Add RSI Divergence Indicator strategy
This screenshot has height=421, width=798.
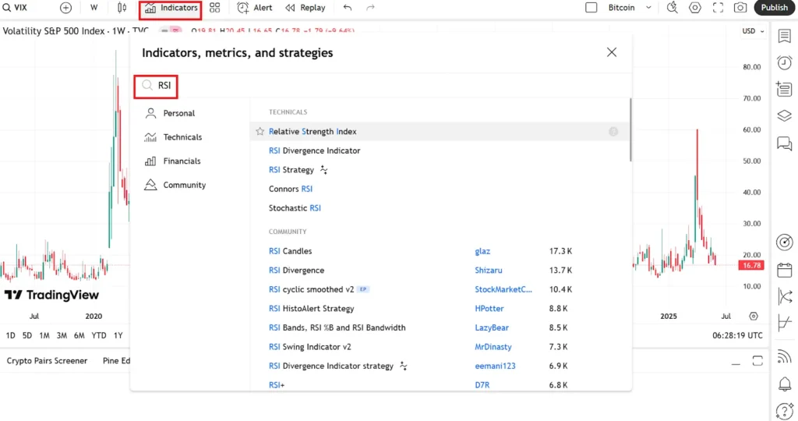330,366
